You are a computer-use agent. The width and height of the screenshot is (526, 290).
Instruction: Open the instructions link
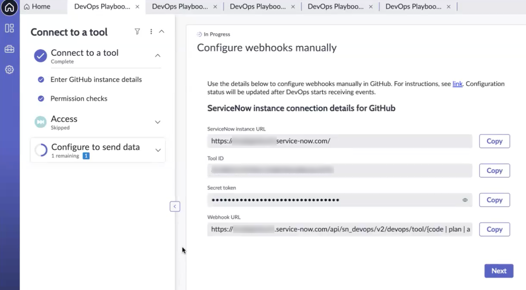point(457,84)
